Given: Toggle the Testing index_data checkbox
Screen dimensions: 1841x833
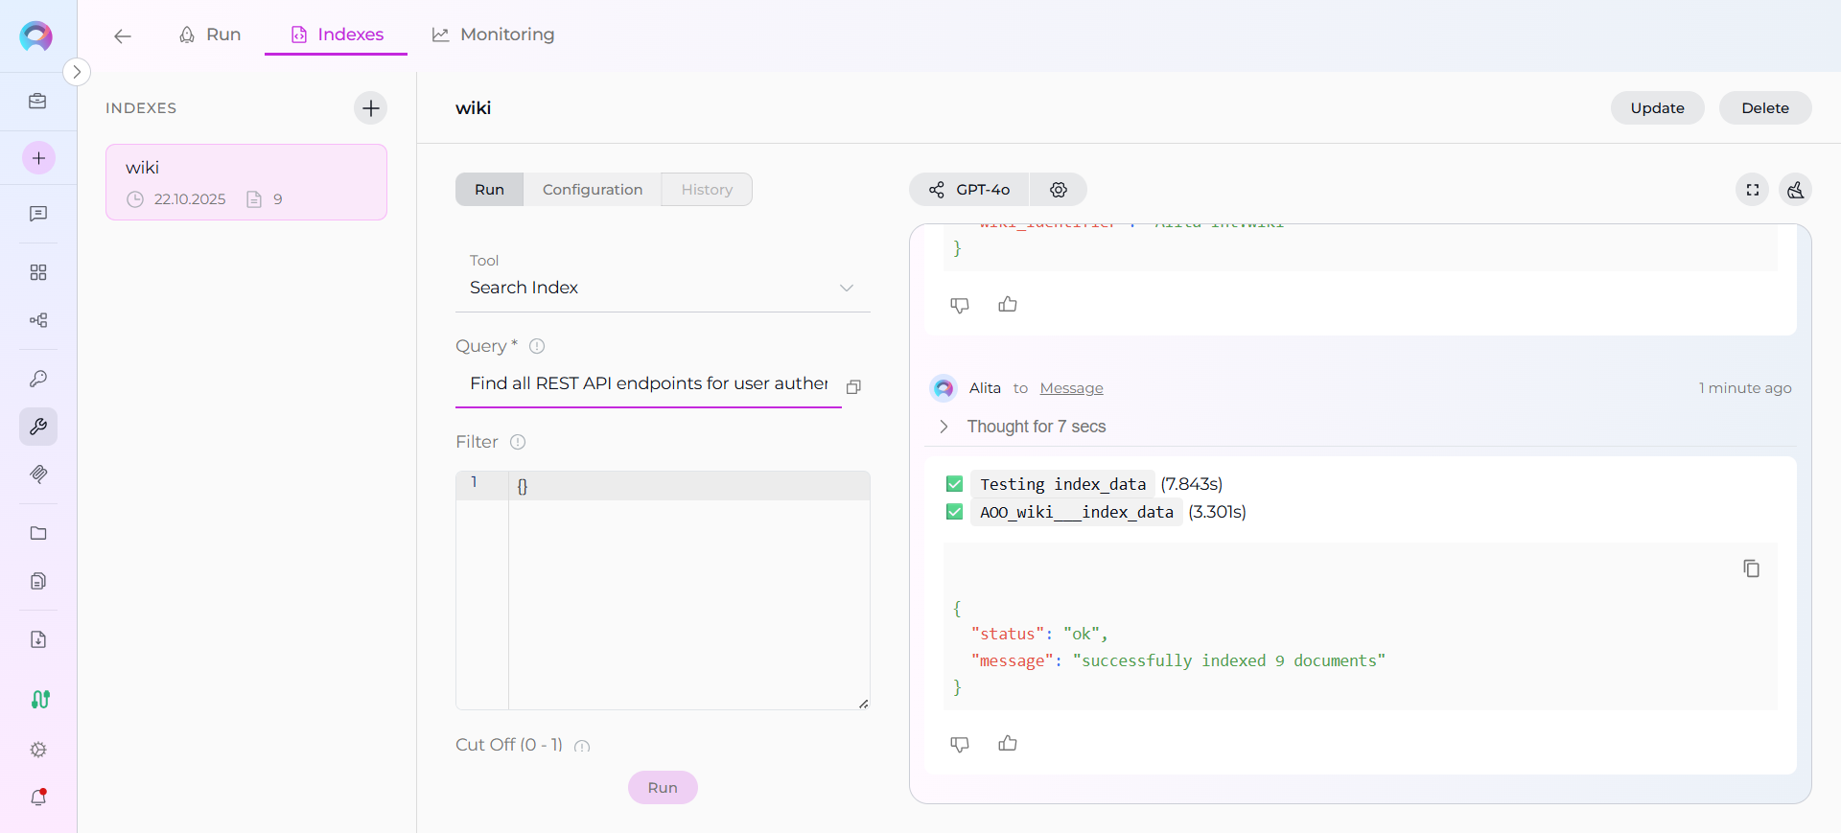Looking at the screenshot, I should pos(954,484).
